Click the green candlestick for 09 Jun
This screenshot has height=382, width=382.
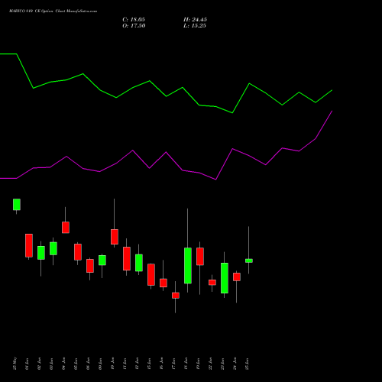pyautogui.click(x=102, y=261)
